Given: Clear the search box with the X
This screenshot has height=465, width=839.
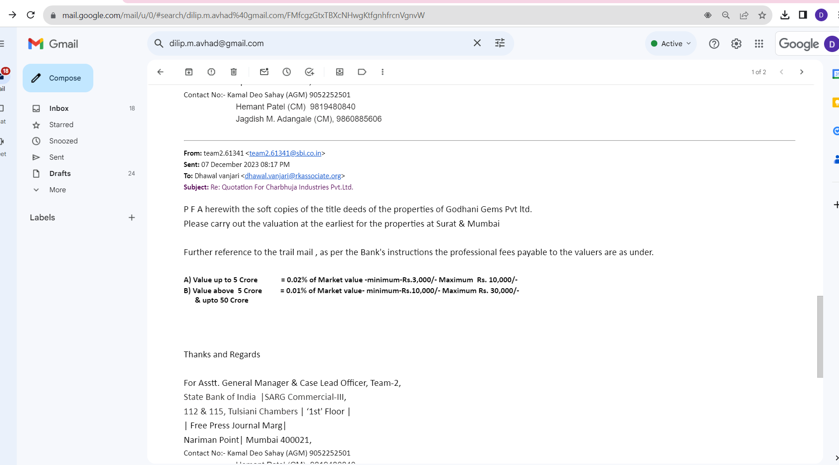Looking at the screenshot, I should coord(477,43).
